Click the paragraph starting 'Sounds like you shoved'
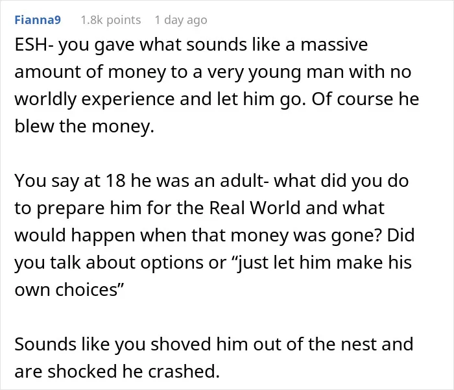Screen dimensions: 454x390 (214, 358)
